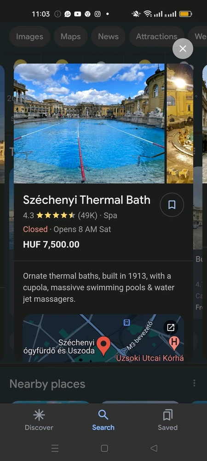Screen dimensions: 207x461
Task: Select the Search tab
Action: tap(103, 420)
